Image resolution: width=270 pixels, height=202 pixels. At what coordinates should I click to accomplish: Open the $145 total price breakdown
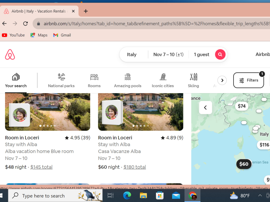coord(42,167)
